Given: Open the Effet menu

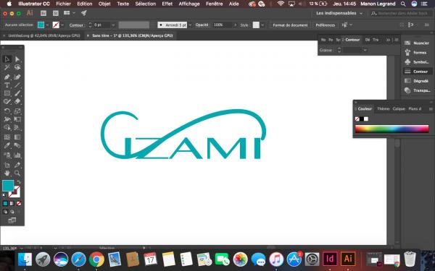Looking at the screenshot, I should [167, 4].
